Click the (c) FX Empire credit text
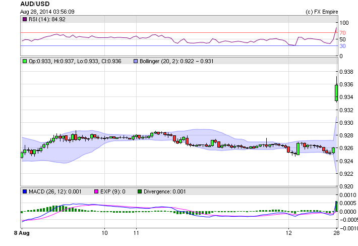358x246 pixels. click(x=322, y=12)
